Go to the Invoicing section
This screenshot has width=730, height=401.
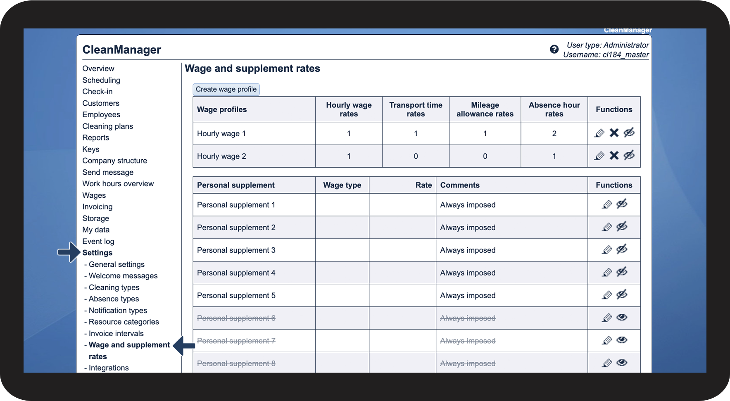coord(97,206)
